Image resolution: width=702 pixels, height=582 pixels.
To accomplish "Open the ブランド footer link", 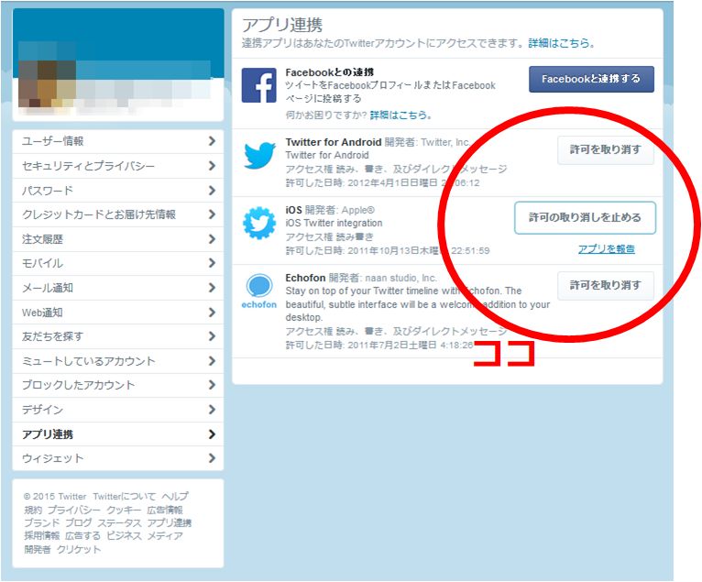I will coord(41,523).
